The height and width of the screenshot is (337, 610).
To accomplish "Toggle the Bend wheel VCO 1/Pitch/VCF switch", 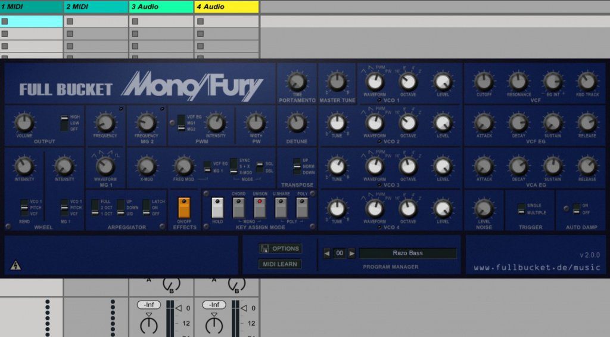I will [24, 207].
